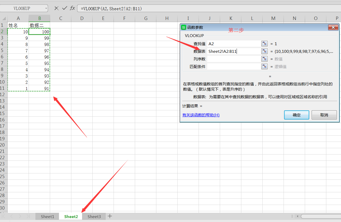Open the 有关该函数的帮助(H) link
The image size is (341, 222).
click(201, 115)
